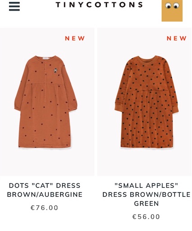Select the €56.00 price text
Viewport: 192px width, 231px height.
pyautogui.click(x=146, y=217)
